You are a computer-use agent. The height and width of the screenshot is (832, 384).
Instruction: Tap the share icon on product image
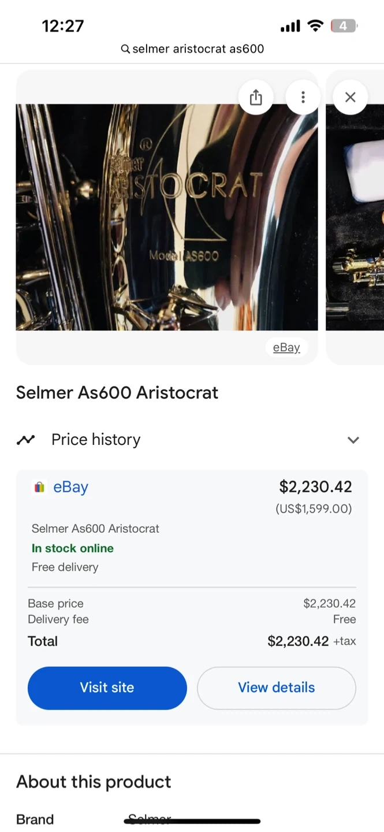(x=256, y=98)
